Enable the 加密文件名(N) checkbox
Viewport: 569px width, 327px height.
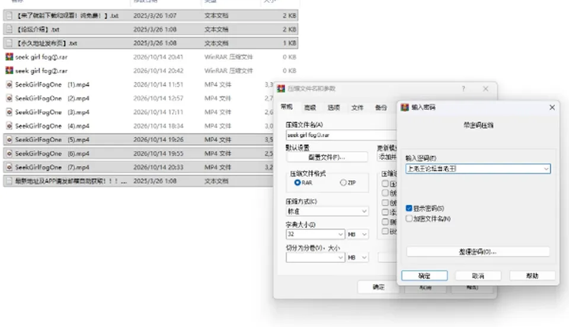click(409, 219)
